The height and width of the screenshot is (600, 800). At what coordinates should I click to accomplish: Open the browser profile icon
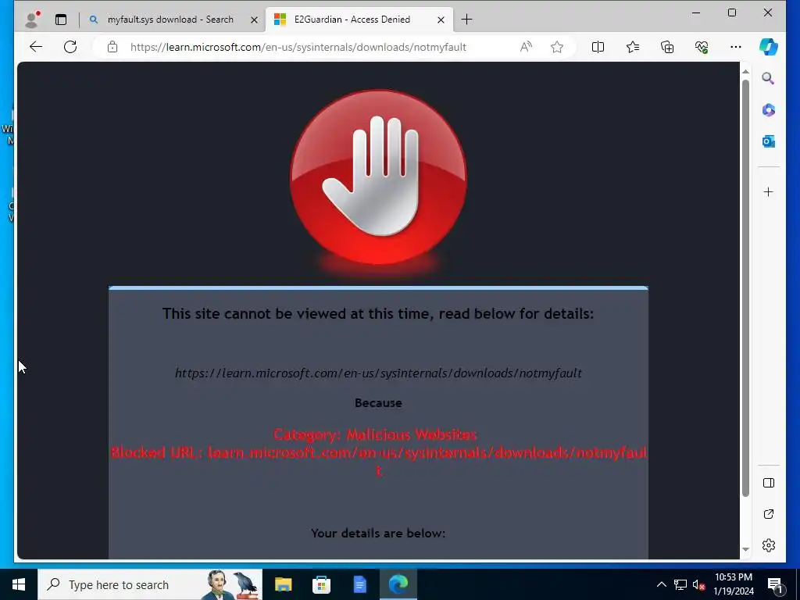click(32, 20)
